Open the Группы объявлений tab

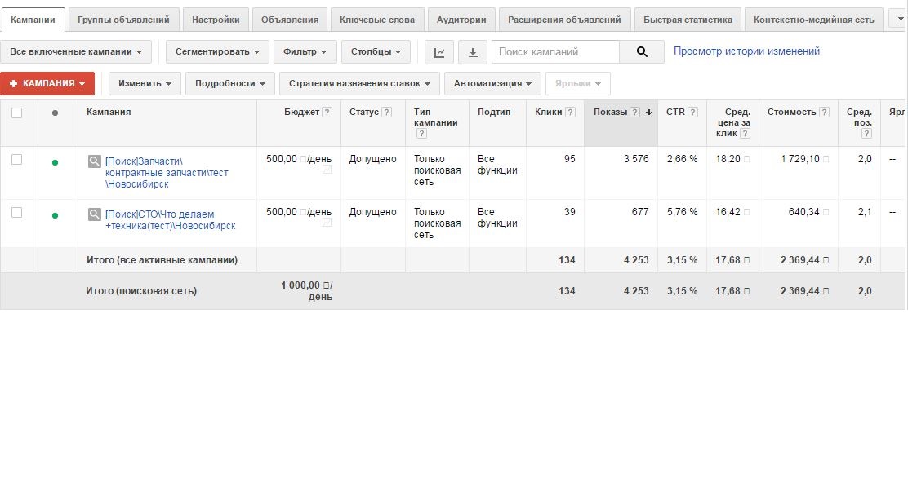click(123, 20)
